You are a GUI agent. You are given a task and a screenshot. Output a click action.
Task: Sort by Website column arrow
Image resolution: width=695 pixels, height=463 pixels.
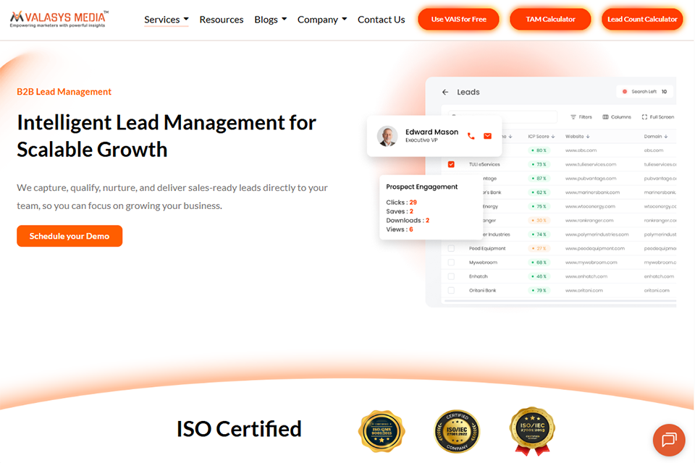click(x=588, y=137)
